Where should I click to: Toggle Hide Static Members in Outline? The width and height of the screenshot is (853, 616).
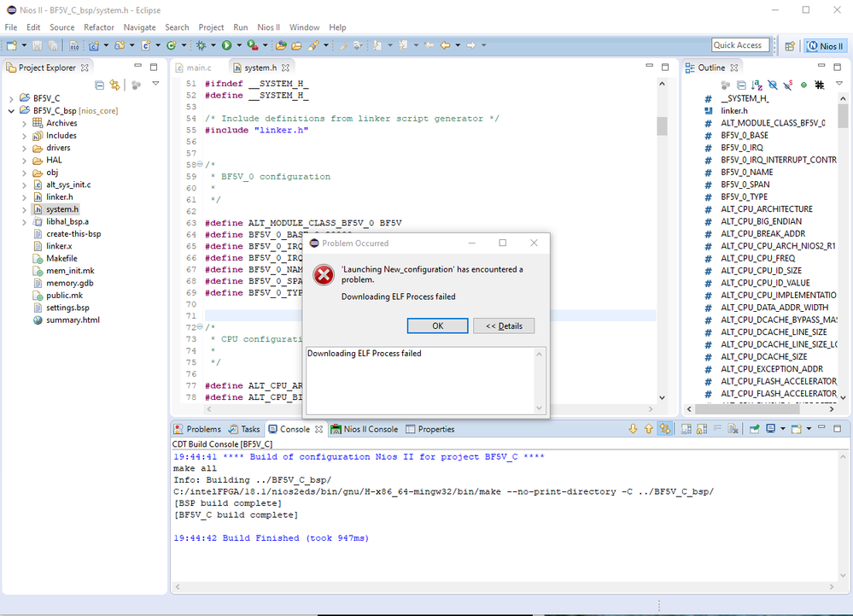788,85
